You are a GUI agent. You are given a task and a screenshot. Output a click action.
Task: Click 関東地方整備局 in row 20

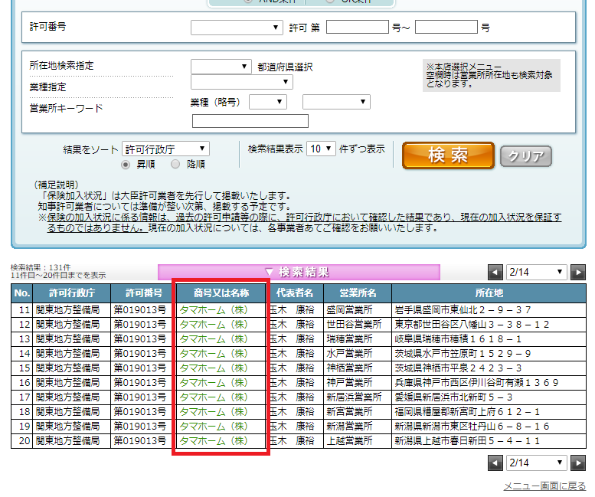[67, 441]
